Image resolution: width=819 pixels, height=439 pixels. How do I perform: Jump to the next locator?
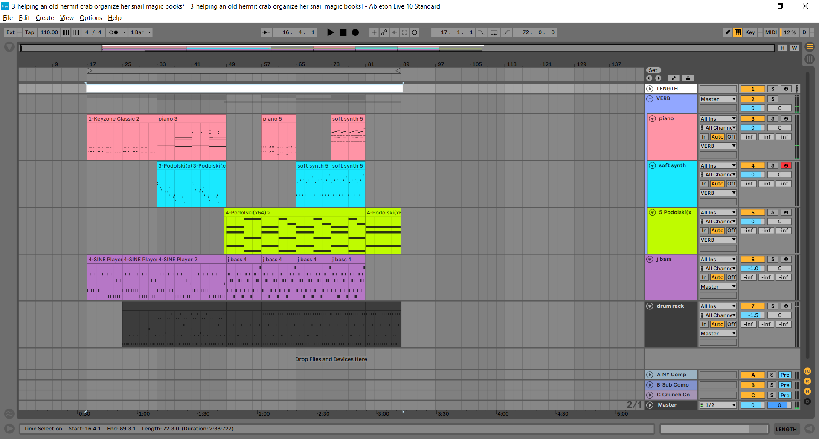[658, 78]
